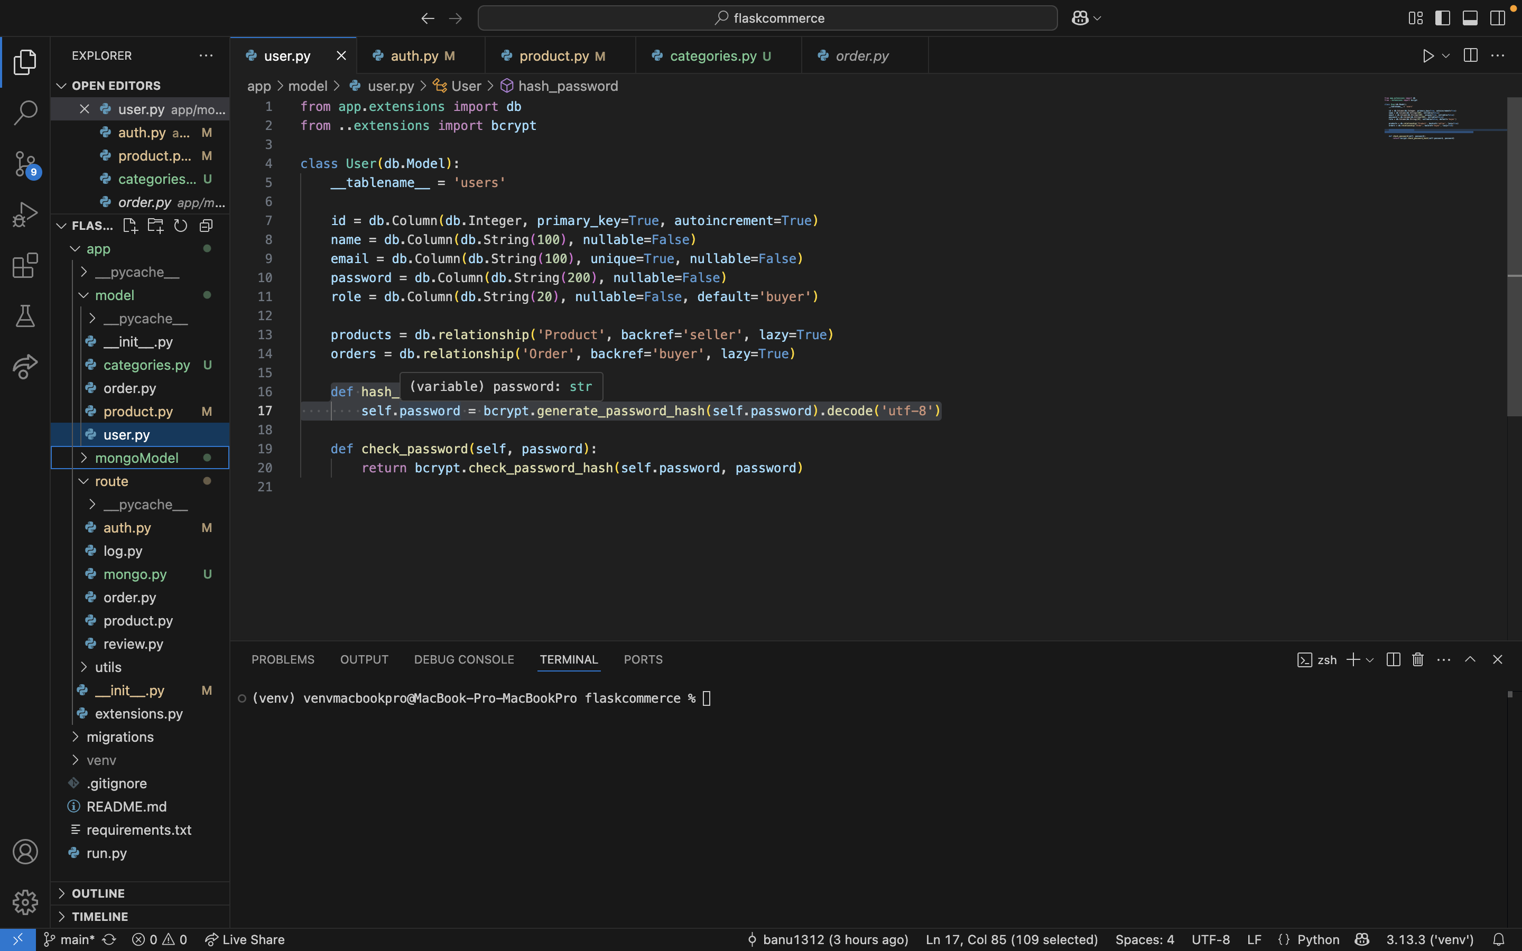The width and height of the screenshot is (1522, 951).
Task: Open the Search view in activity bar
Action: coord(25,113)
